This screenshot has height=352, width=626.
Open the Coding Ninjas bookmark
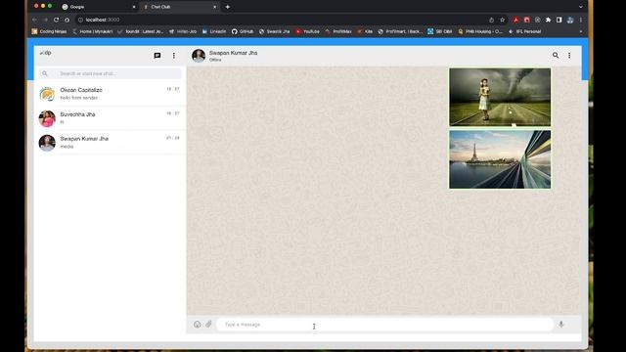(x=49, y=31)
